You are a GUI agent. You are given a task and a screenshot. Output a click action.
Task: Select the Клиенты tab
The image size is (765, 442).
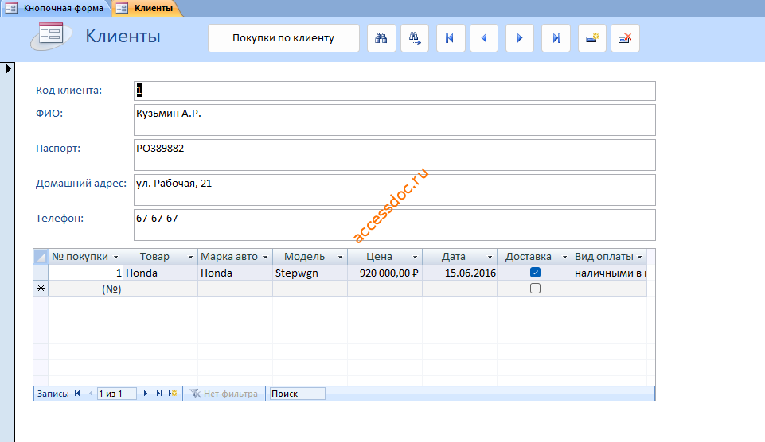pyautogui.click(x=146, y=8)
